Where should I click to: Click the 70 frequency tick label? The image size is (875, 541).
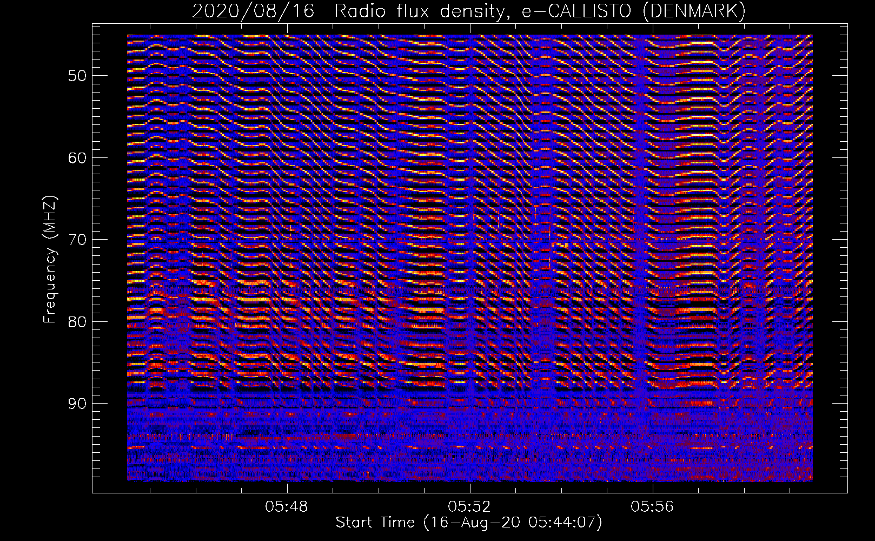77,239
